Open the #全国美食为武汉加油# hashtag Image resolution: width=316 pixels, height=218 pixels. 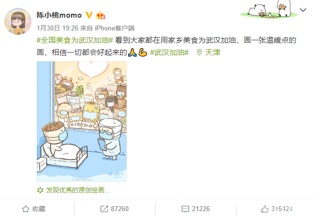coord(75,40)
